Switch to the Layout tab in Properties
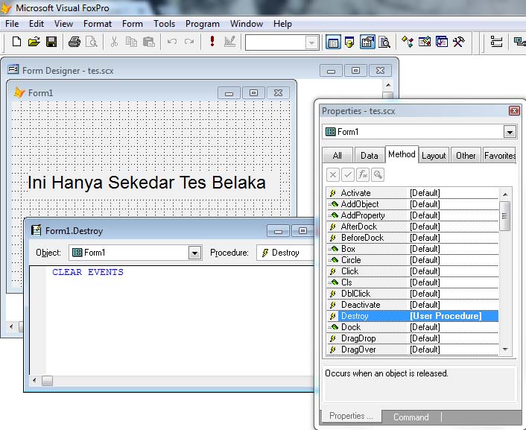Viewport: 526px width, 430px height. (x=434, y=156)
